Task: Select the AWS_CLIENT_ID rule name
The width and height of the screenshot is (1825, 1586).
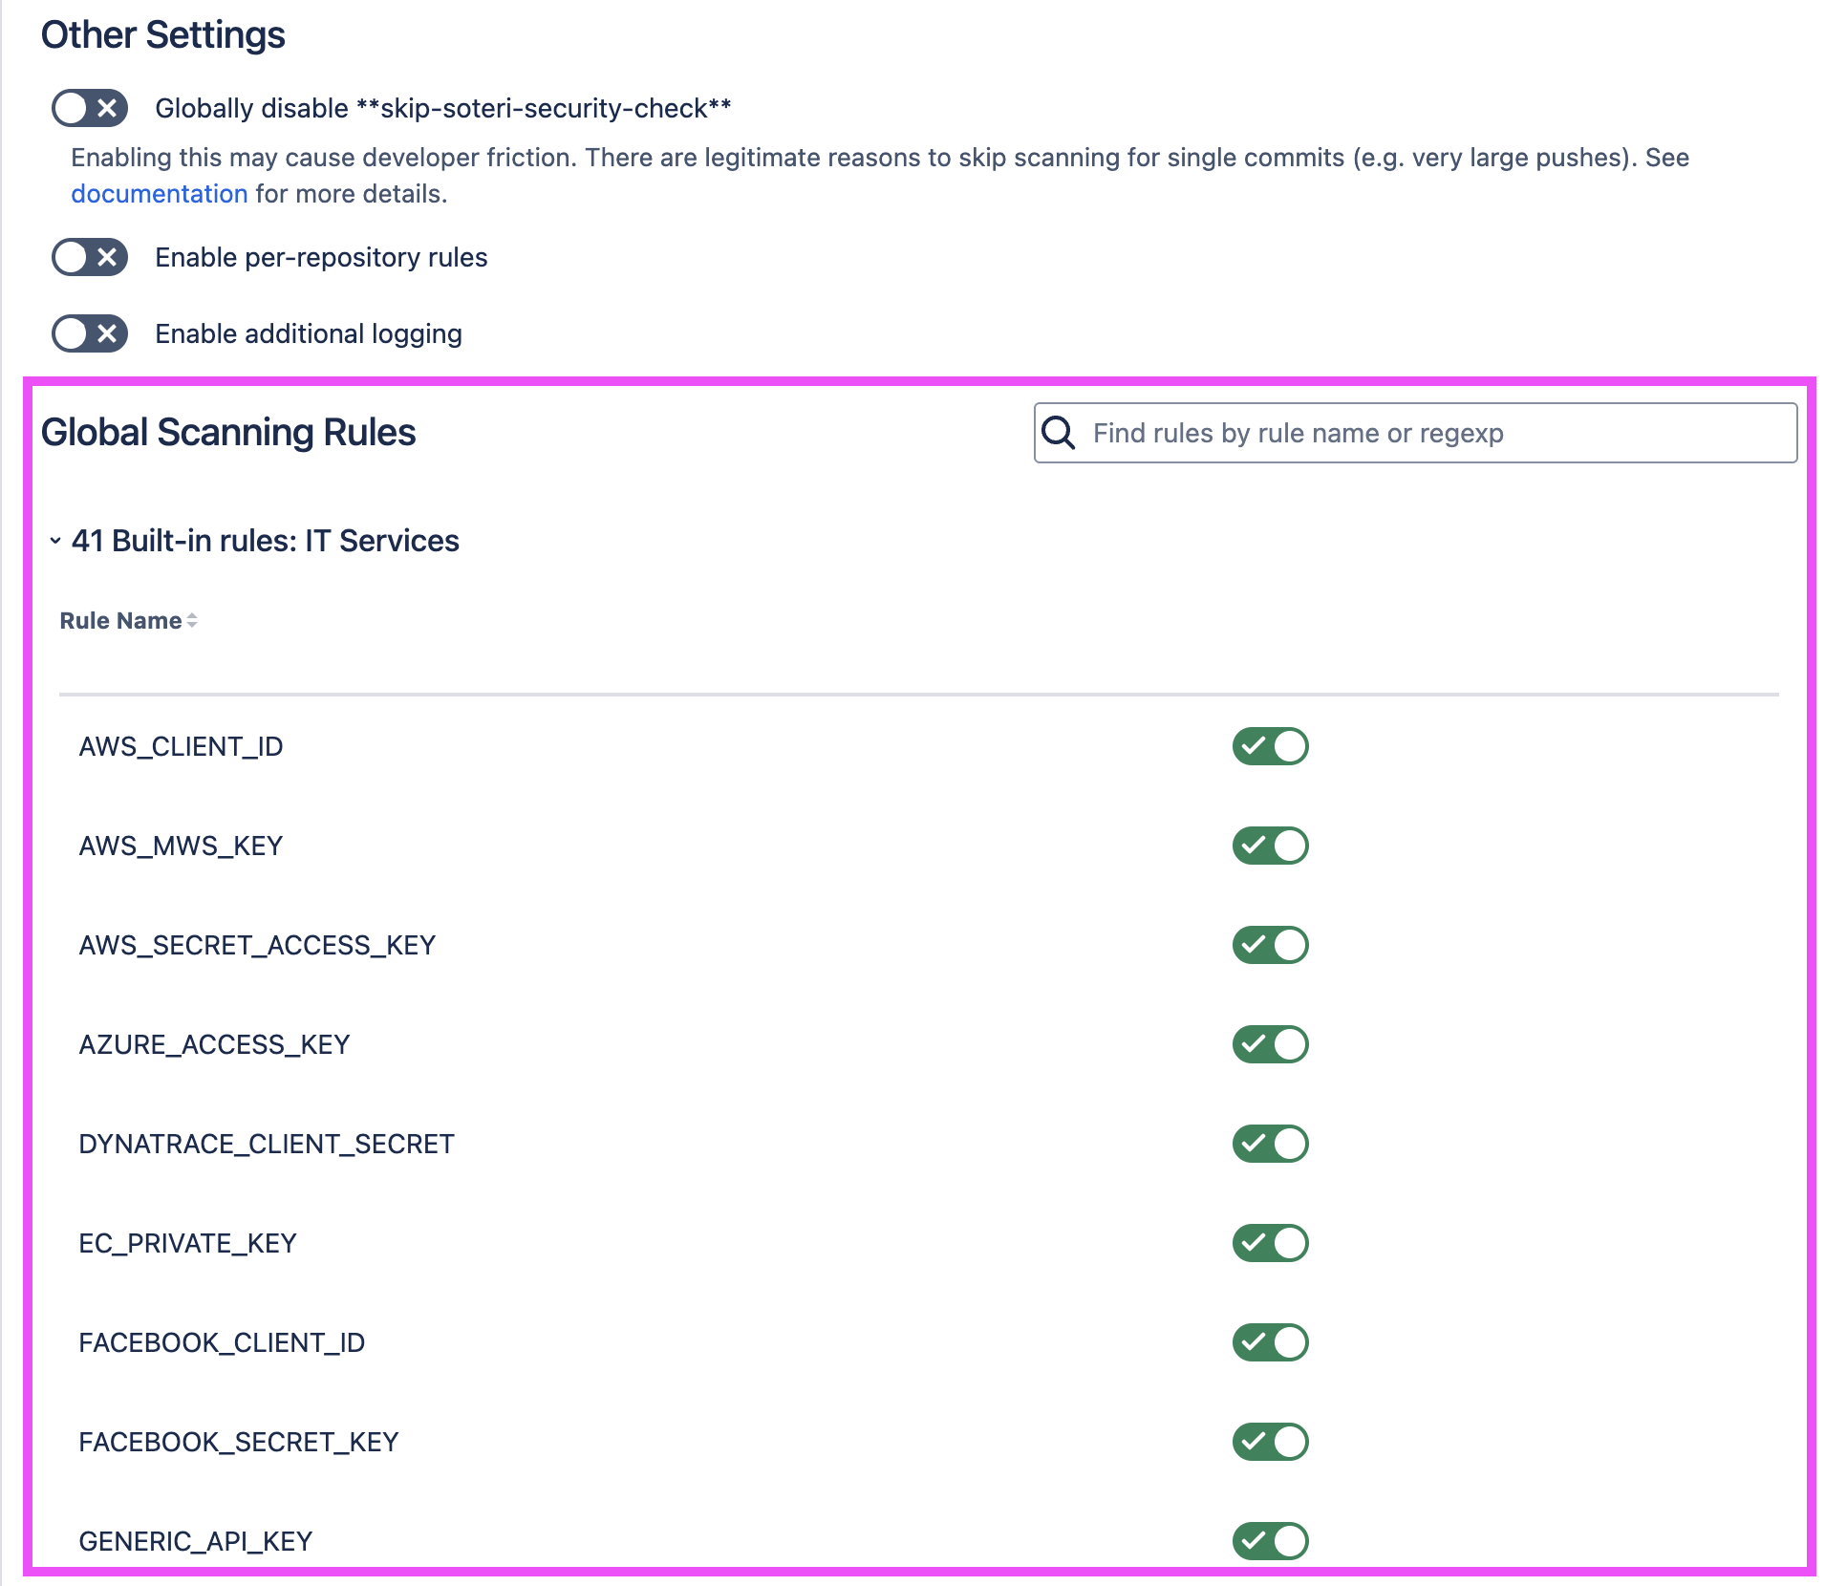Action: coord(181,746)
